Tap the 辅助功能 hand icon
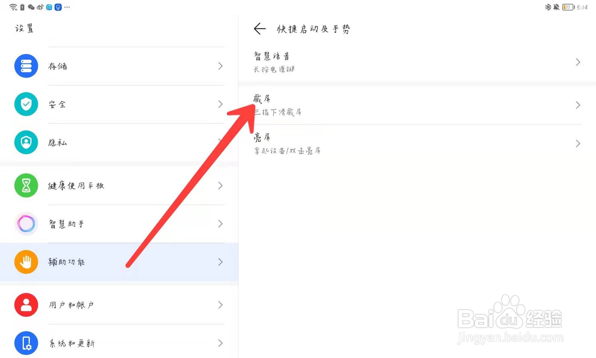Viewport: 596px width, 358px height. [26, 262]
